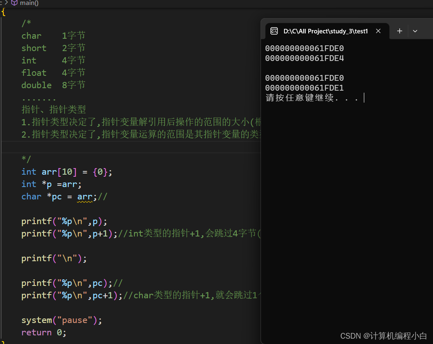Click comment line starting '1.指针类型决定了'
Image resolution: width=433 pixels, height=344 pixels.
click(x=141, y=122)
